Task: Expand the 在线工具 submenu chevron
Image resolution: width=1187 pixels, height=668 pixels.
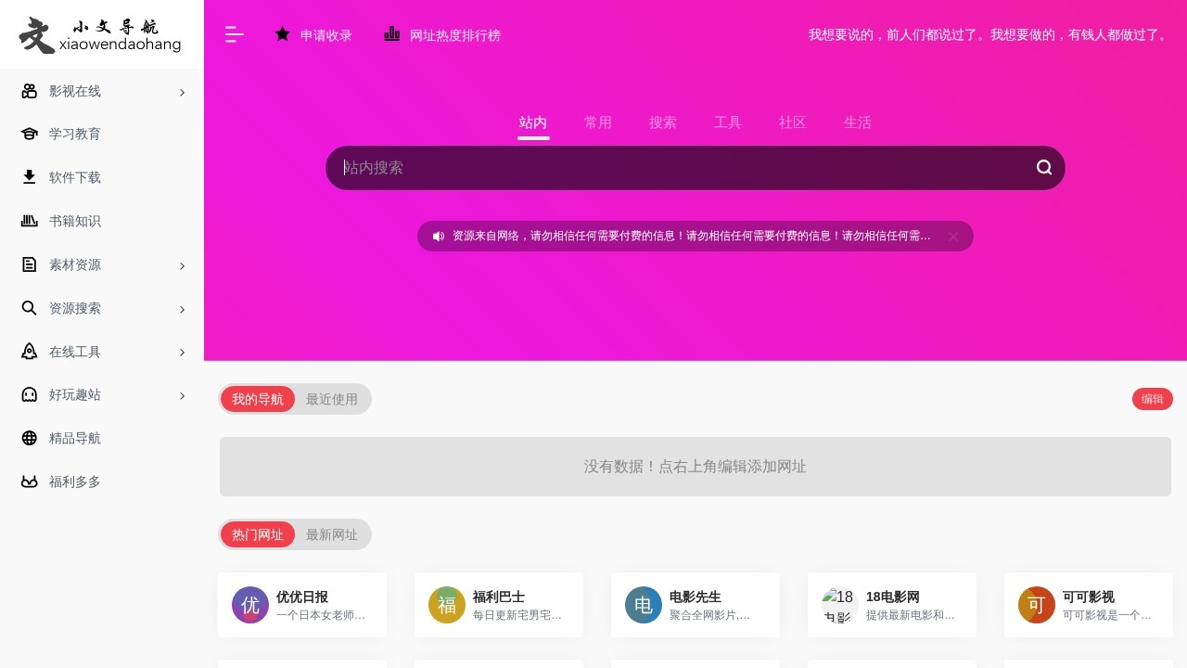Action: (182, 353)
